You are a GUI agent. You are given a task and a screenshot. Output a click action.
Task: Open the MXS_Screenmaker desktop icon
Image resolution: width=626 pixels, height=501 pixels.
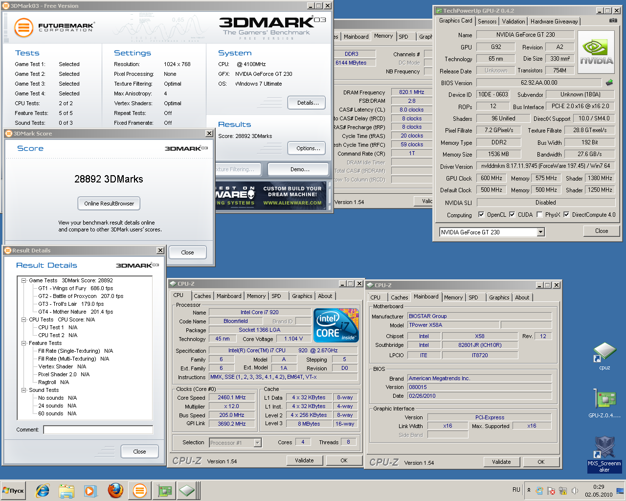pyautogui.click(x=604, y=455)
